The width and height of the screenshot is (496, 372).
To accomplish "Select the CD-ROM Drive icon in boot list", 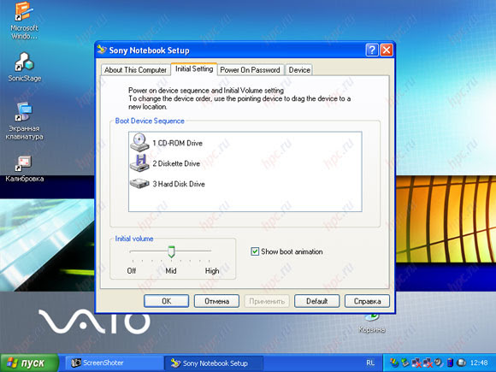I will [x=139, y=142].
